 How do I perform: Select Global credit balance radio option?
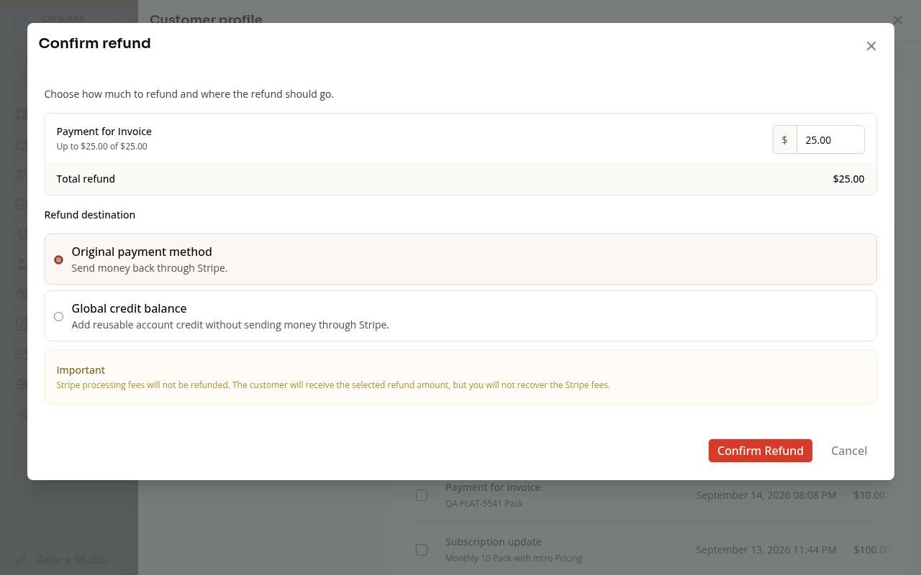pyautogui.click(x=58, y=316)
